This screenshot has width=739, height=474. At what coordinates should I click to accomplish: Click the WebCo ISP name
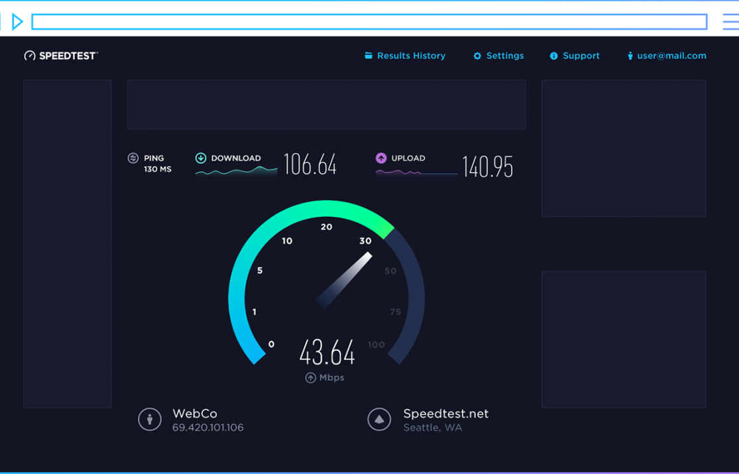[x=195, y=414]
